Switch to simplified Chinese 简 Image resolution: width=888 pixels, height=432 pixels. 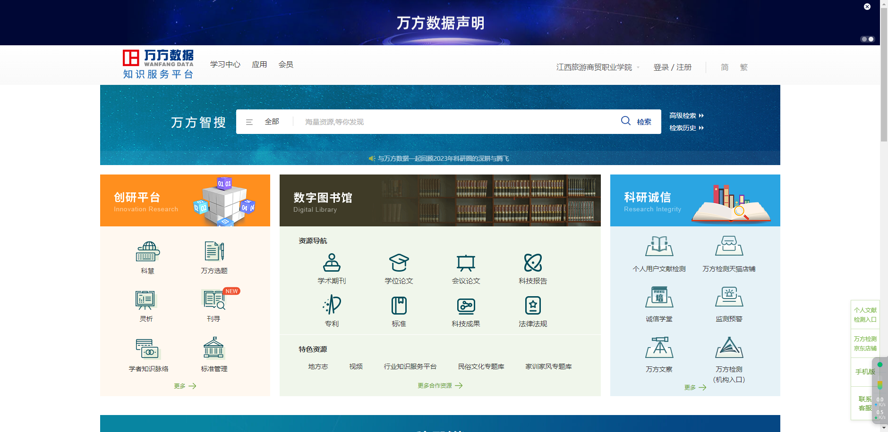coord(725,67)
